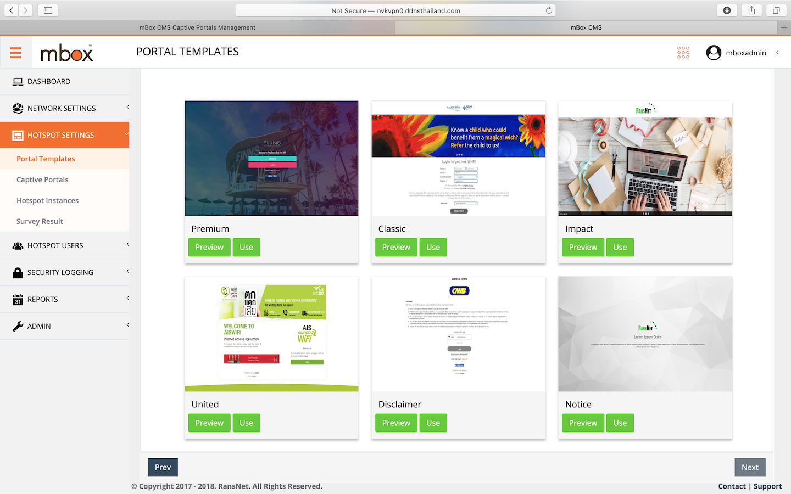
Task: Click the Safari address bar
Action: pyautogui.click(x=396, y=10)
